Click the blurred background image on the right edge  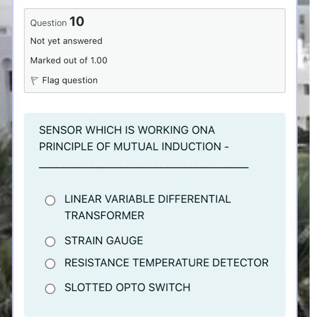(x=304, y=158)
